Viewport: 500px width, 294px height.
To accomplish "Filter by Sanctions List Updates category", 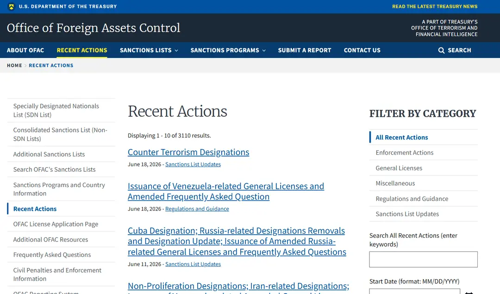I will pos(424,214).
